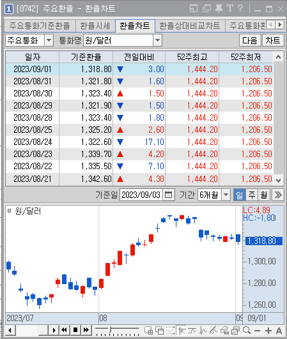The width and height of the screenshot is (287, 339).
Task: Select the 주 weekly period toggle
Action: tap(251, 195)
